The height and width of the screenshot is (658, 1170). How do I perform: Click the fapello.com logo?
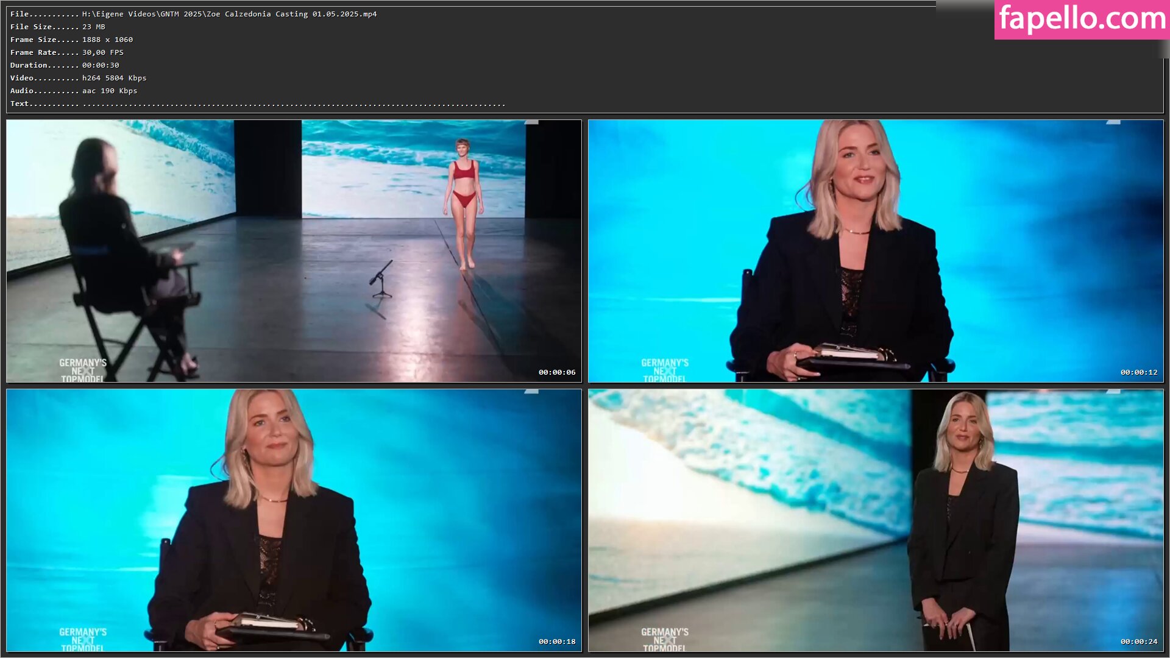[x=1082, y=19]
